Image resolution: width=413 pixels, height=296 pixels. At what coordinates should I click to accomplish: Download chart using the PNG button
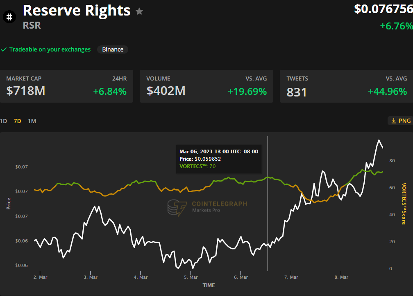pyautogui.click(x=401, y=121)
